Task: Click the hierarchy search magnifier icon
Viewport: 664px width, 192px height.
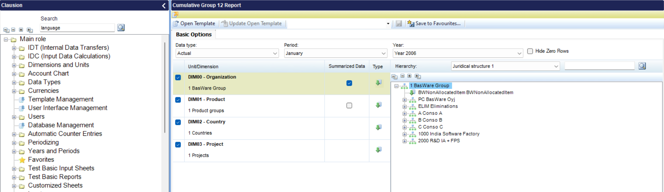Action: (642, 66)
